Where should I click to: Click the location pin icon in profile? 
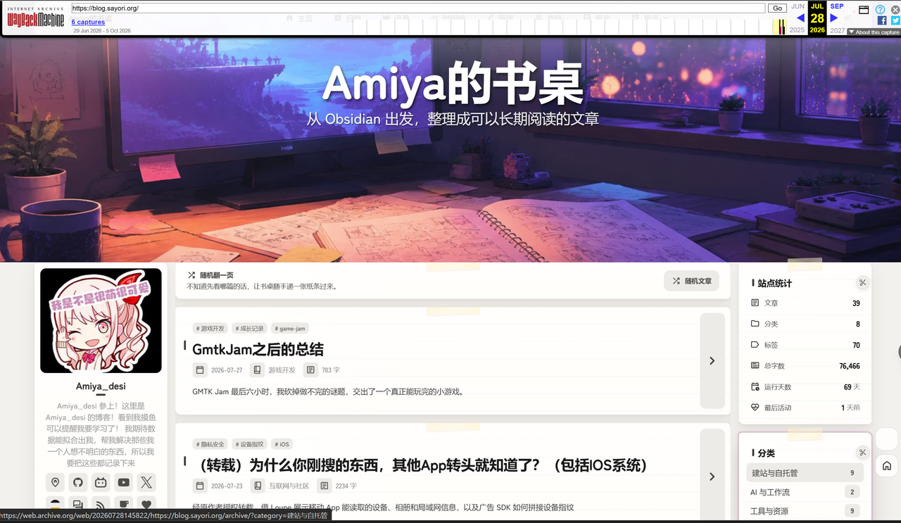[56, 482]
